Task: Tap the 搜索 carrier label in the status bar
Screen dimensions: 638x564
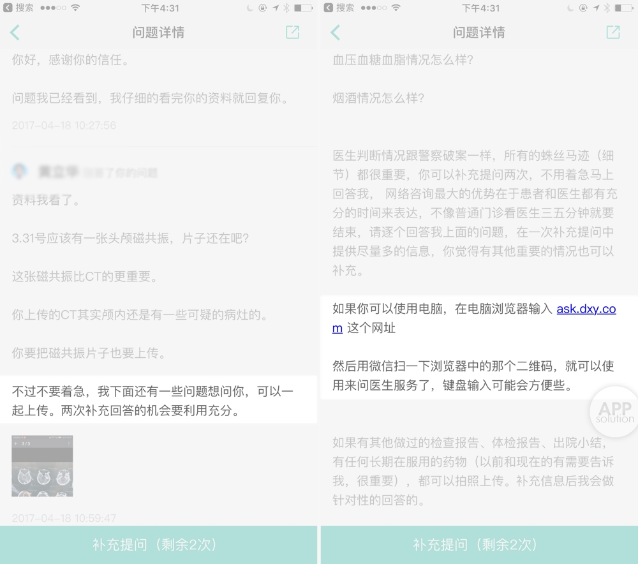Action: pyautogui.click(x=24, y=8)
